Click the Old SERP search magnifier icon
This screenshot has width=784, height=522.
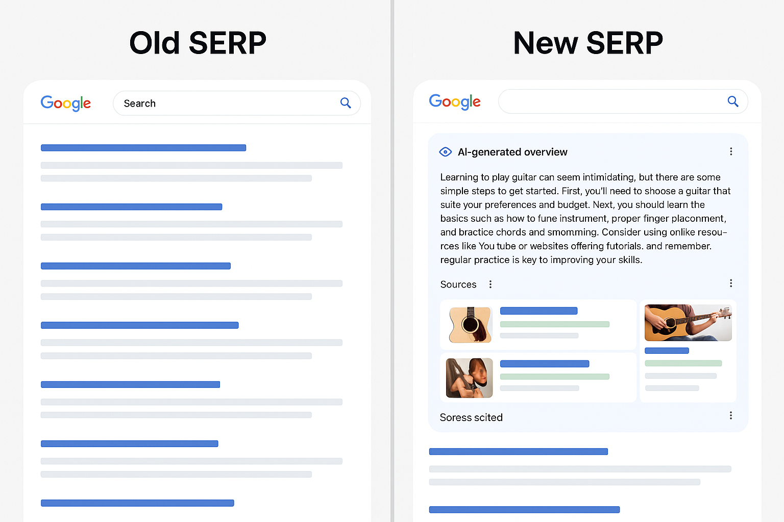346,103
